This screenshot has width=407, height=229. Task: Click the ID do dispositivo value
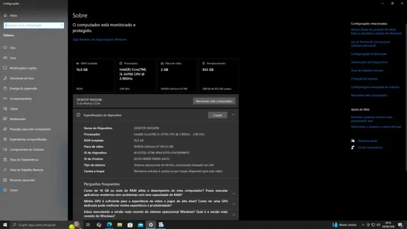click(x=162, y=153)
